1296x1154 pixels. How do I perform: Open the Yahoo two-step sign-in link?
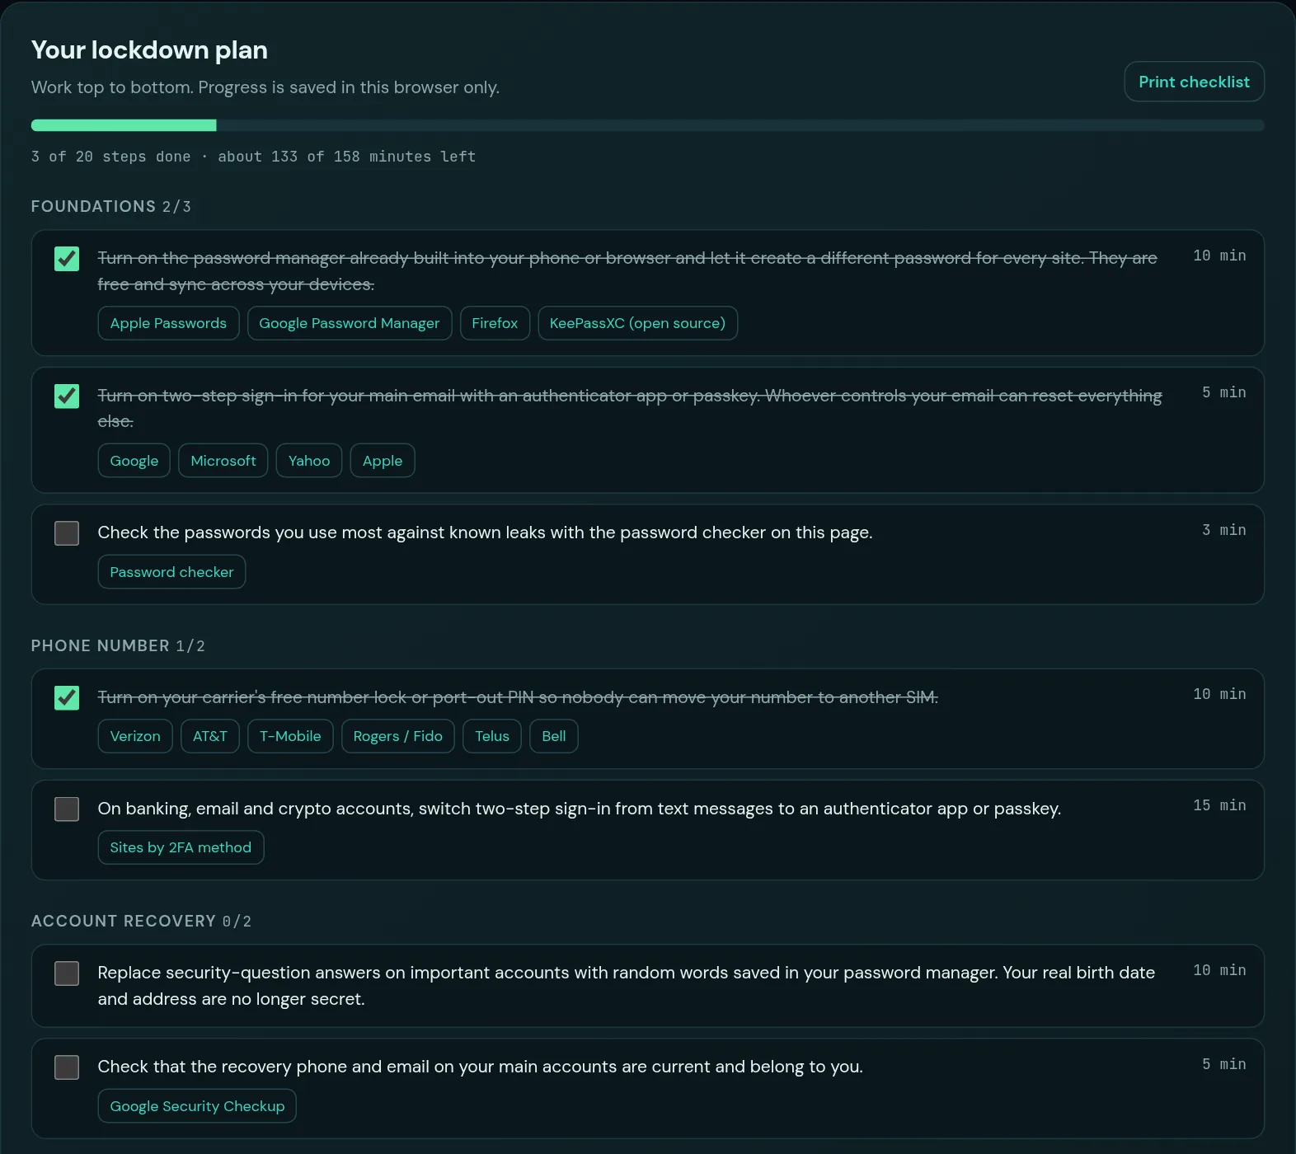(x=309, y=461)
